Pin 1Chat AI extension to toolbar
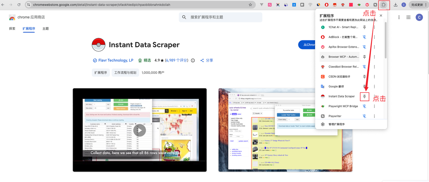Image resolution: width=429 pixels, height=182 pixels. pos(364,27)
